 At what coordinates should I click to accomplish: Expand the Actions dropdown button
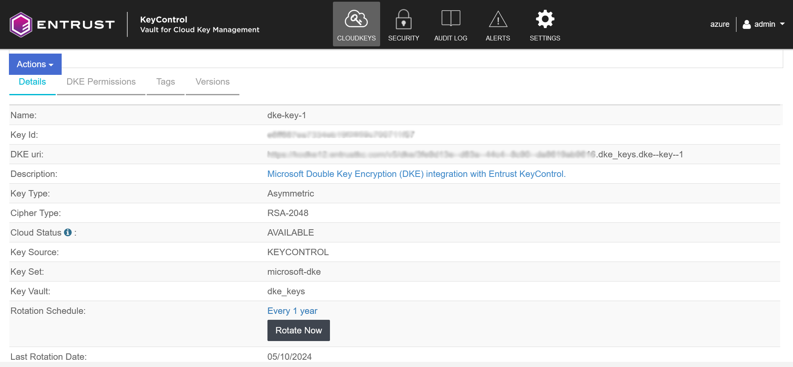click(x=35, y=64)
